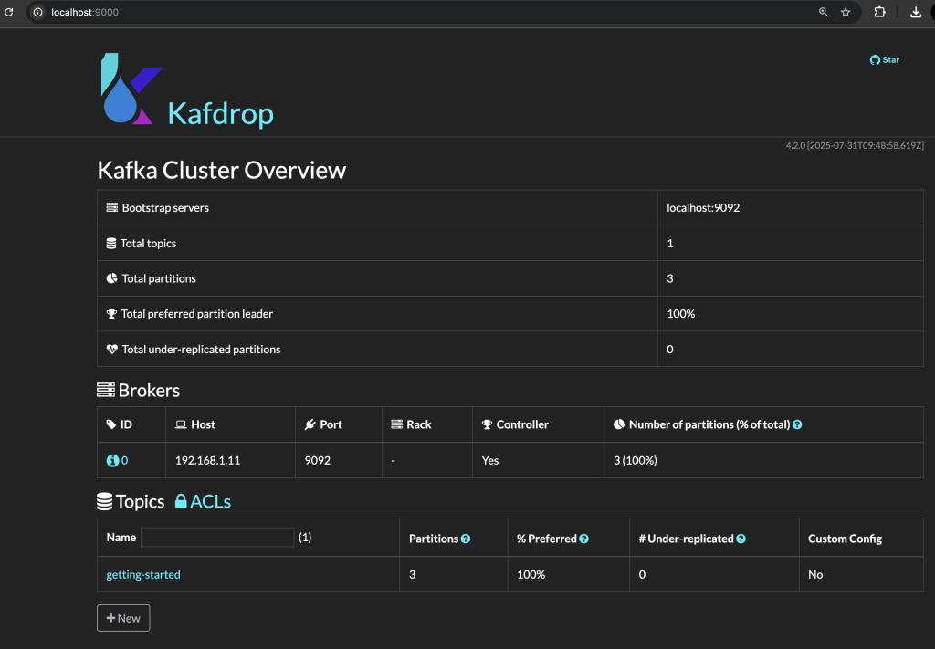
Task: Open the getting-started topic
Action: [143, 574]
